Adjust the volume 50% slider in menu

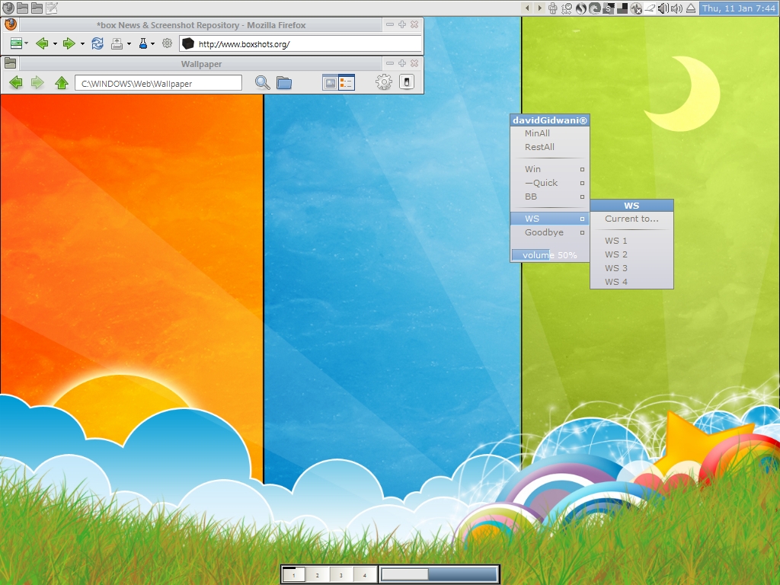(x=550, y=255)
